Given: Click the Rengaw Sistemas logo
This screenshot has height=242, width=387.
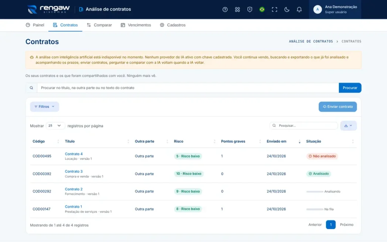Looking at the screenshot, I should (49, 9).
